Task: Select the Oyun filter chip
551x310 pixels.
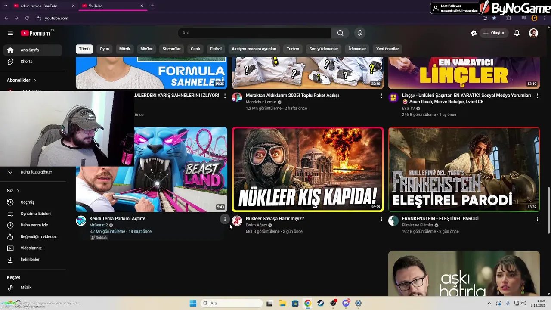Action: pos(104,49)
